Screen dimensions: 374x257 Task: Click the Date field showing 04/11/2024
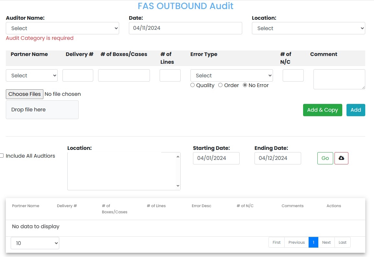[x=185, y=28]
